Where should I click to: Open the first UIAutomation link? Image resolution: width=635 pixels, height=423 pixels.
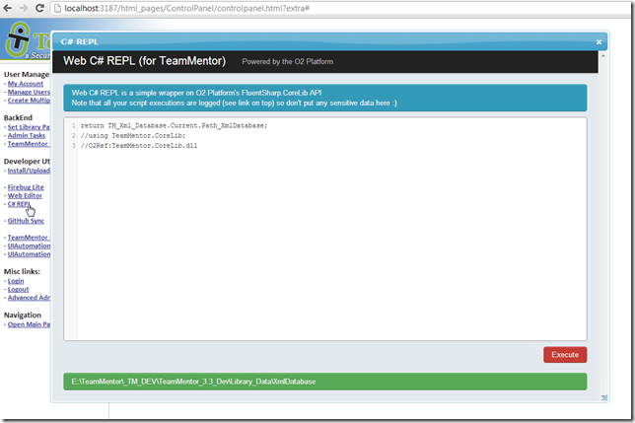29,247
